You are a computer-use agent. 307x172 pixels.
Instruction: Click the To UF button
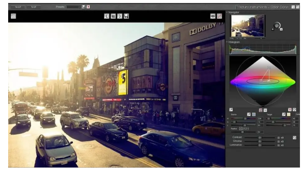coord(33,7)
